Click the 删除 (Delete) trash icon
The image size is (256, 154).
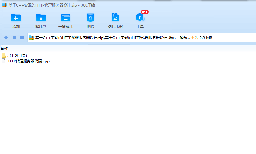click(90, 17)
